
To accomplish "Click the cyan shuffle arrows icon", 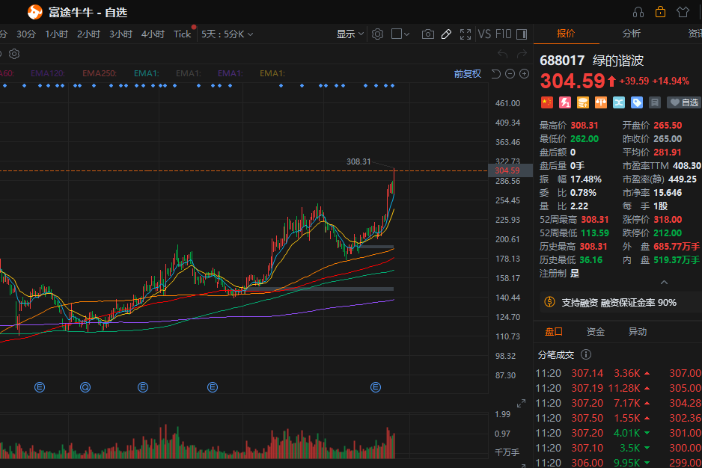I will pos(619,102).
